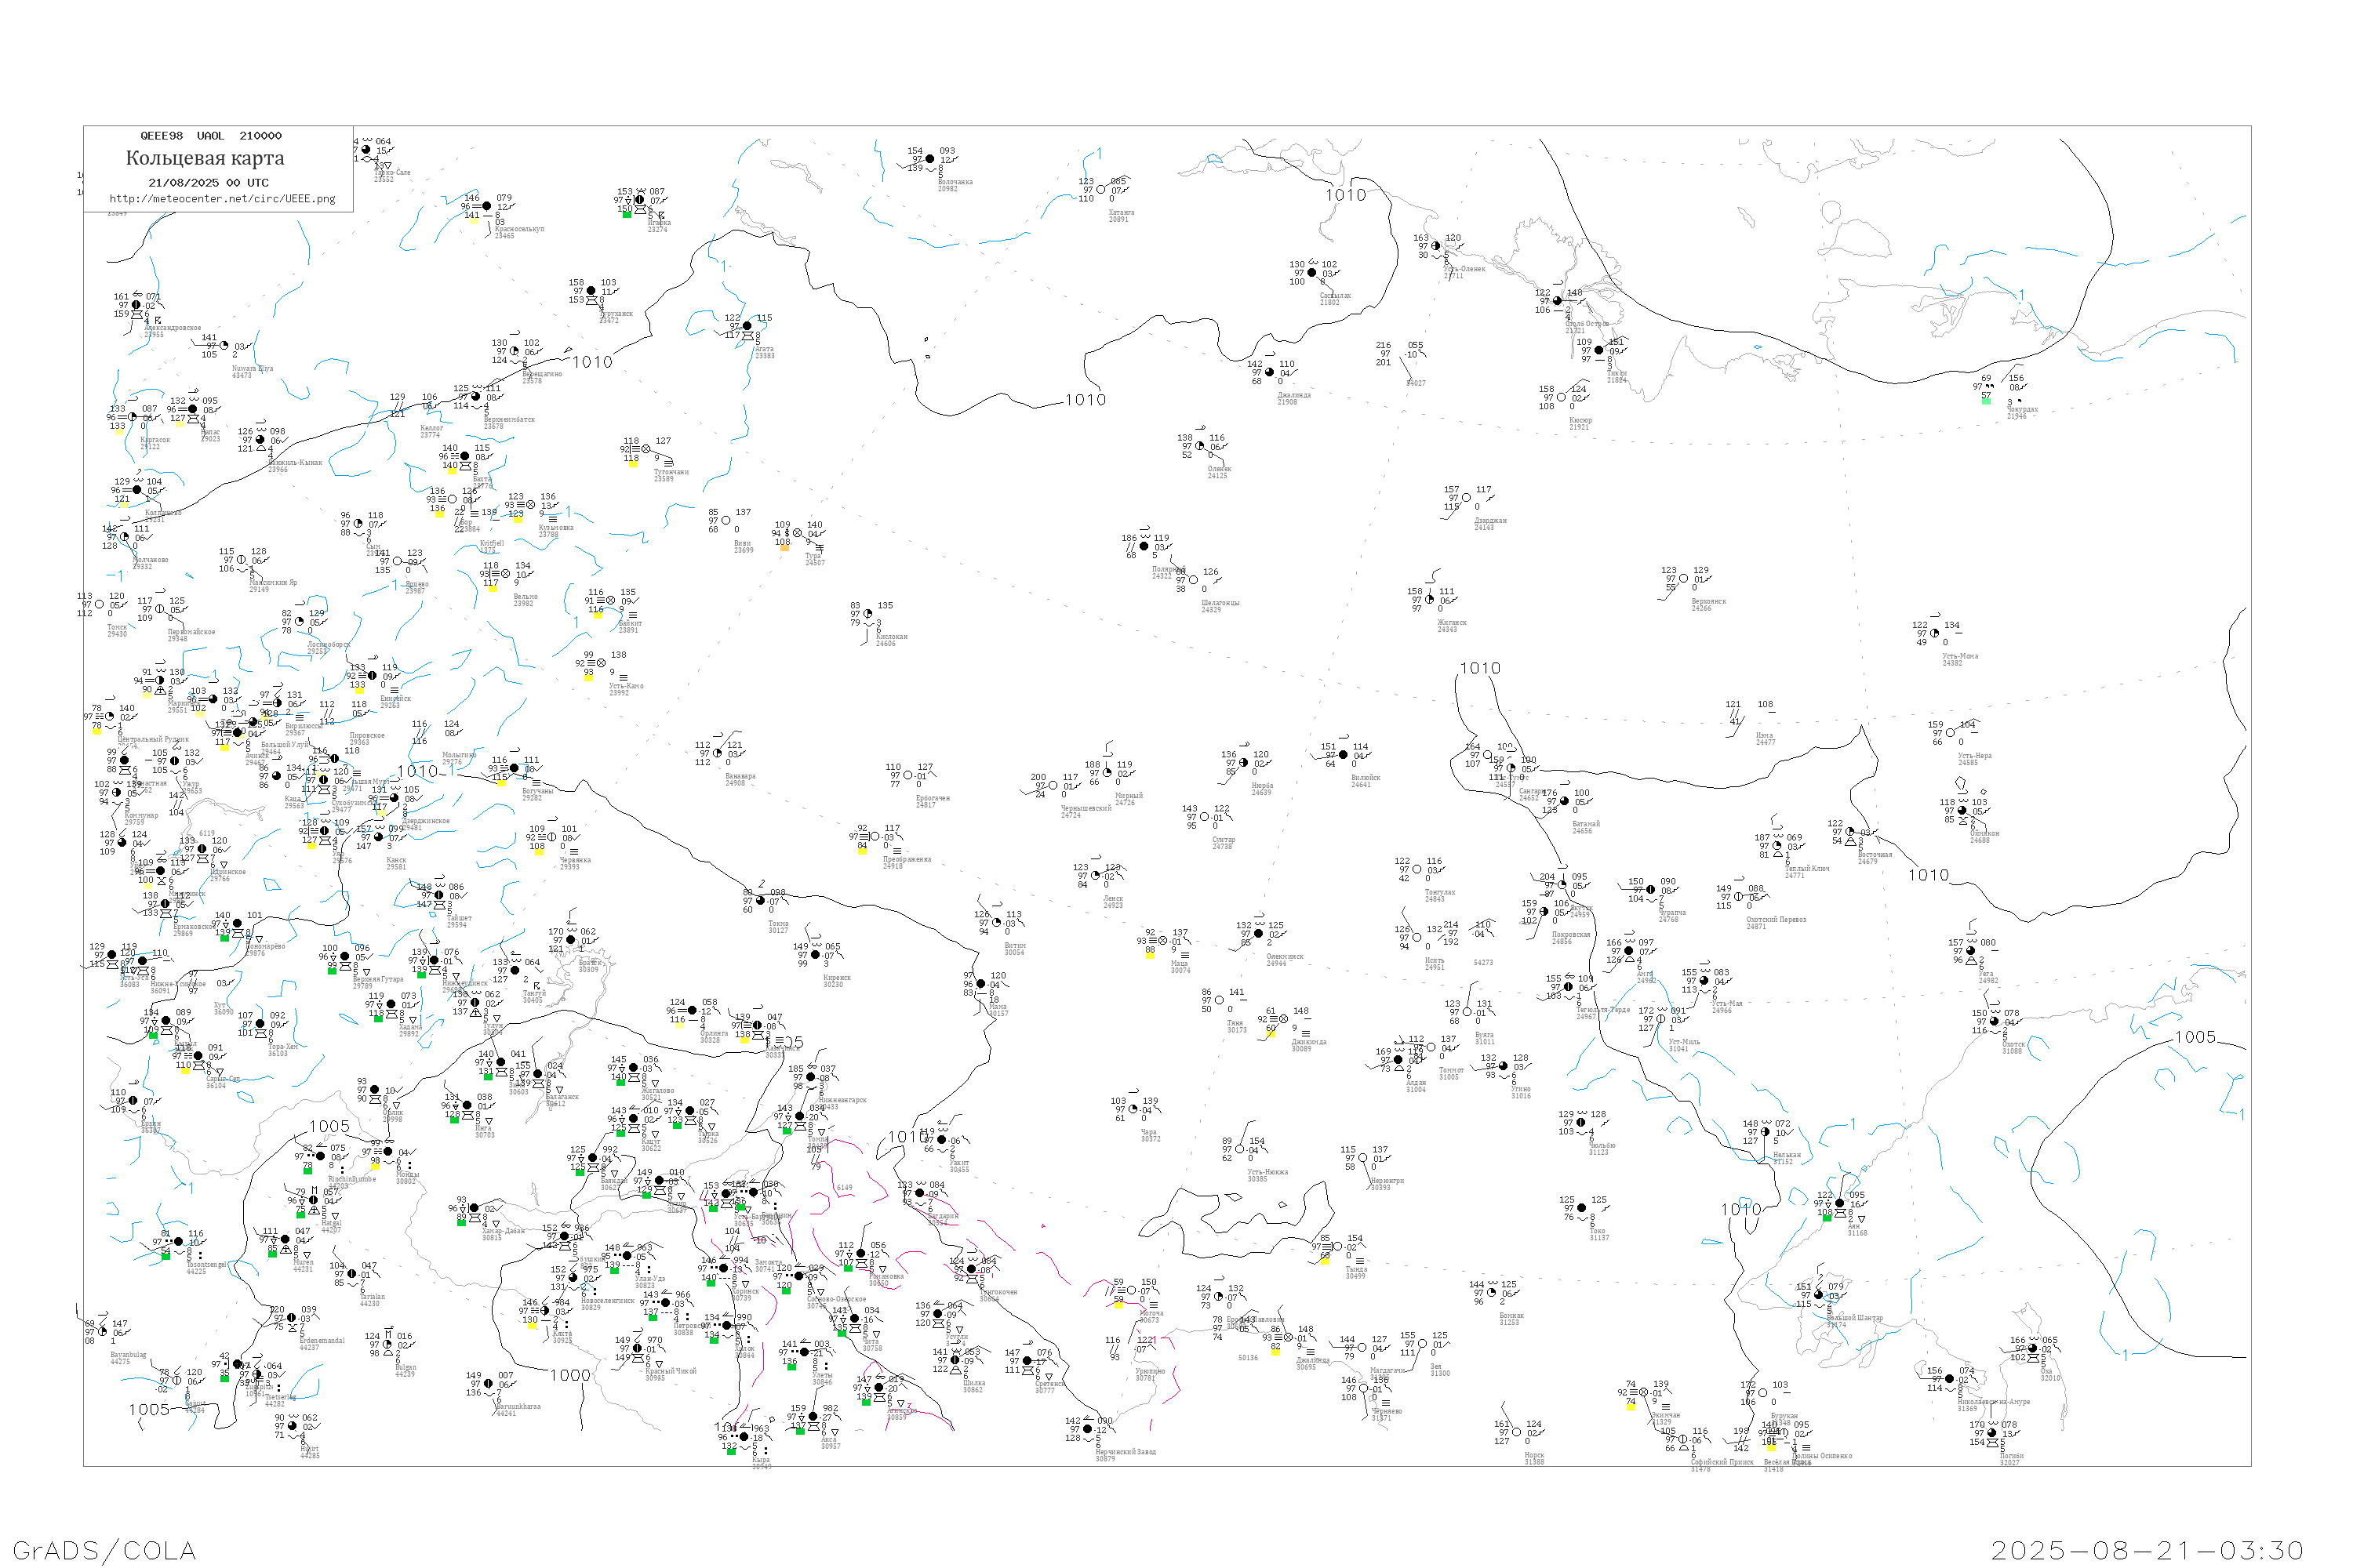Click the Тикси overcast station circle
The width and height of the screenshot is (2353, 1568).
[1598, 350]
